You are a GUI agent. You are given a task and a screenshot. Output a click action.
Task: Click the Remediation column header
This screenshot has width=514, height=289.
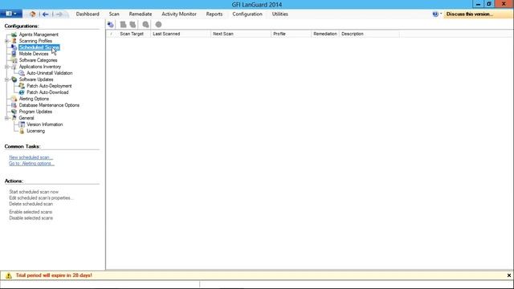coord(324,34)
